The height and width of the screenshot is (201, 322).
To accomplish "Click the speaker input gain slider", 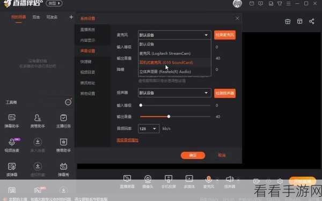I will click(x=175, y=105).
